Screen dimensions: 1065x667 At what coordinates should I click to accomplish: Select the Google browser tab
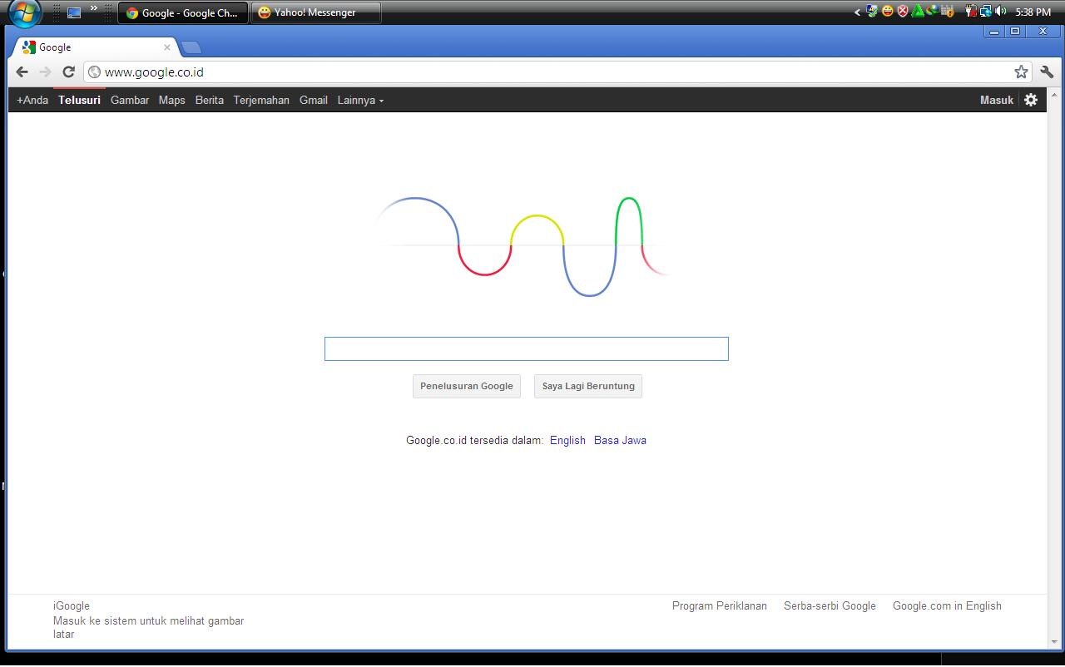(96, 47)
